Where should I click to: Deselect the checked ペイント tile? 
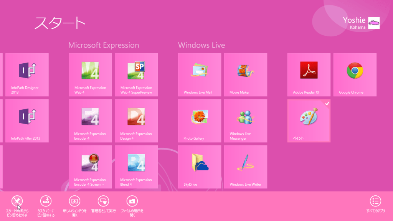tap(309, 121)
